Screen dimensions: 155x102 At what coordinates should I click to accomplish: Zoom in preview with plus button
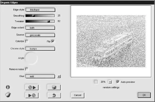coord(110,82)
